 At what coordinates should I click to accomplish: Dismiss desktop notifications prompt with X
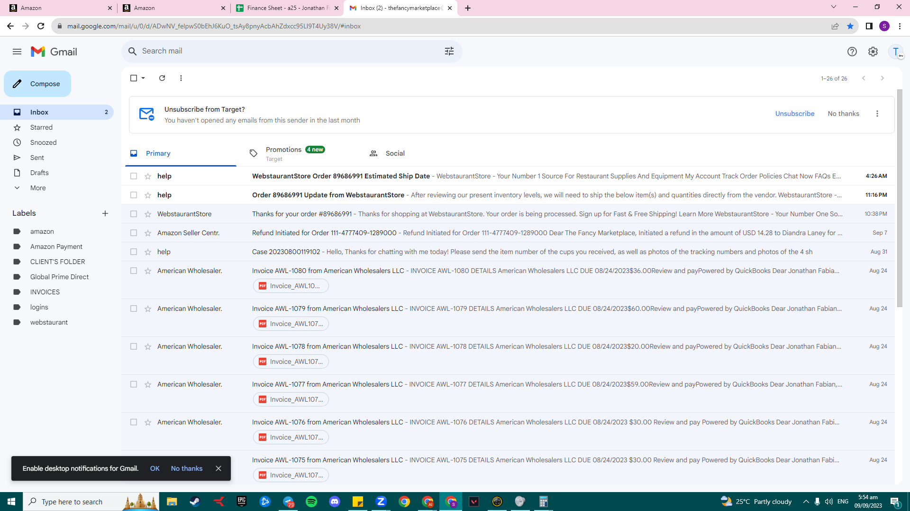coord(218,468)
